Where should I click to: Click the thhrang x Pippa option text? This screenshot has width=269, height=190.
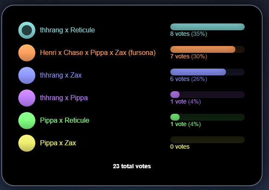(x=64, y=98)
